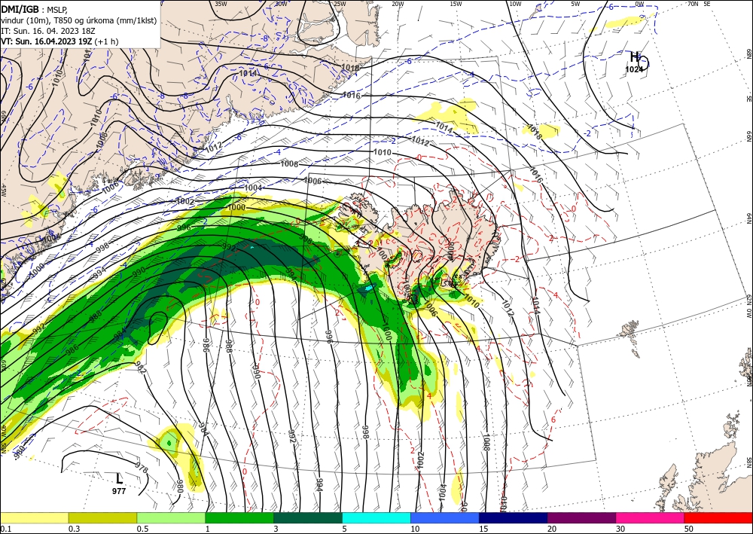Click the olive 0.3–0.5 legend swatch
The width and height of the screenshot is (753, 534).
102,517
